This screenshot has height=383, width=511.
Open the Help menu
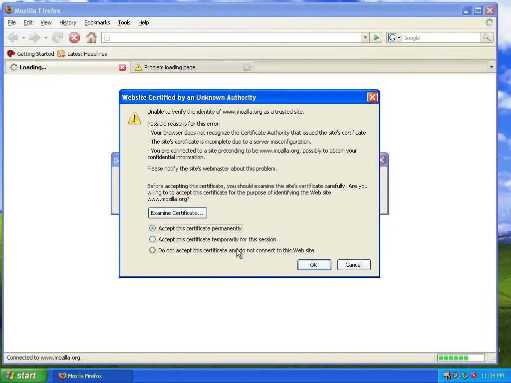tap(143, 22)
